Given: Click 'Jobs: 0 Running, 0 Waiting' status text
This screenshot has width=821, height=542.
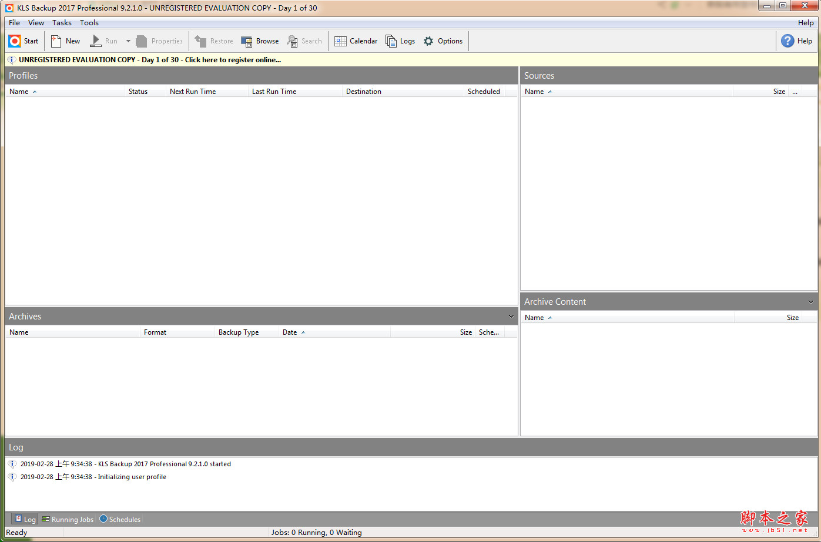Looking at the screenshot, I should point(317,533).
